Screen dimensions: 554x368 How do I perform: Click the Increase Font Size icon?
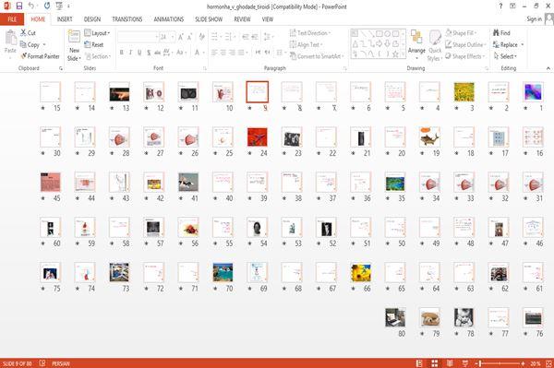click(x=181, y=37)
